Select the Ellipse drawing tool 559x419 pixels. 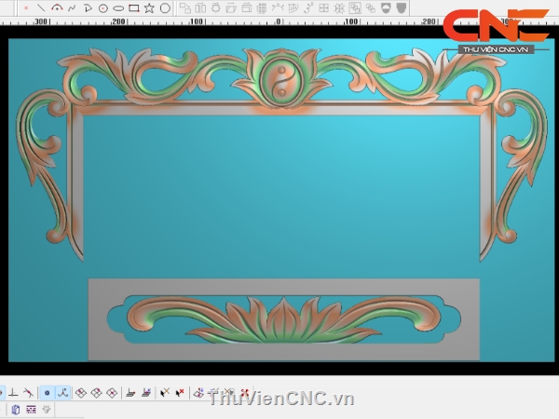click(x=118, y=7)
